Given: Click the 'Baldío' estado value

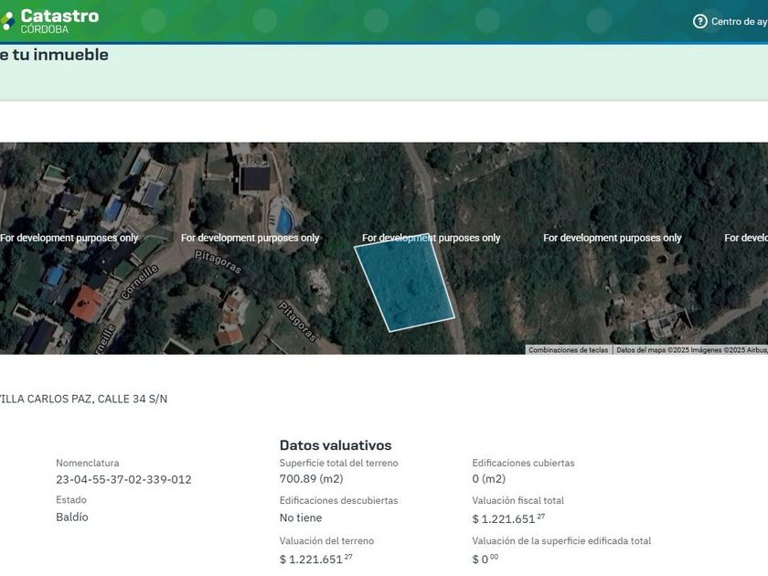Looking at the screenshot, I should point(72,517).
